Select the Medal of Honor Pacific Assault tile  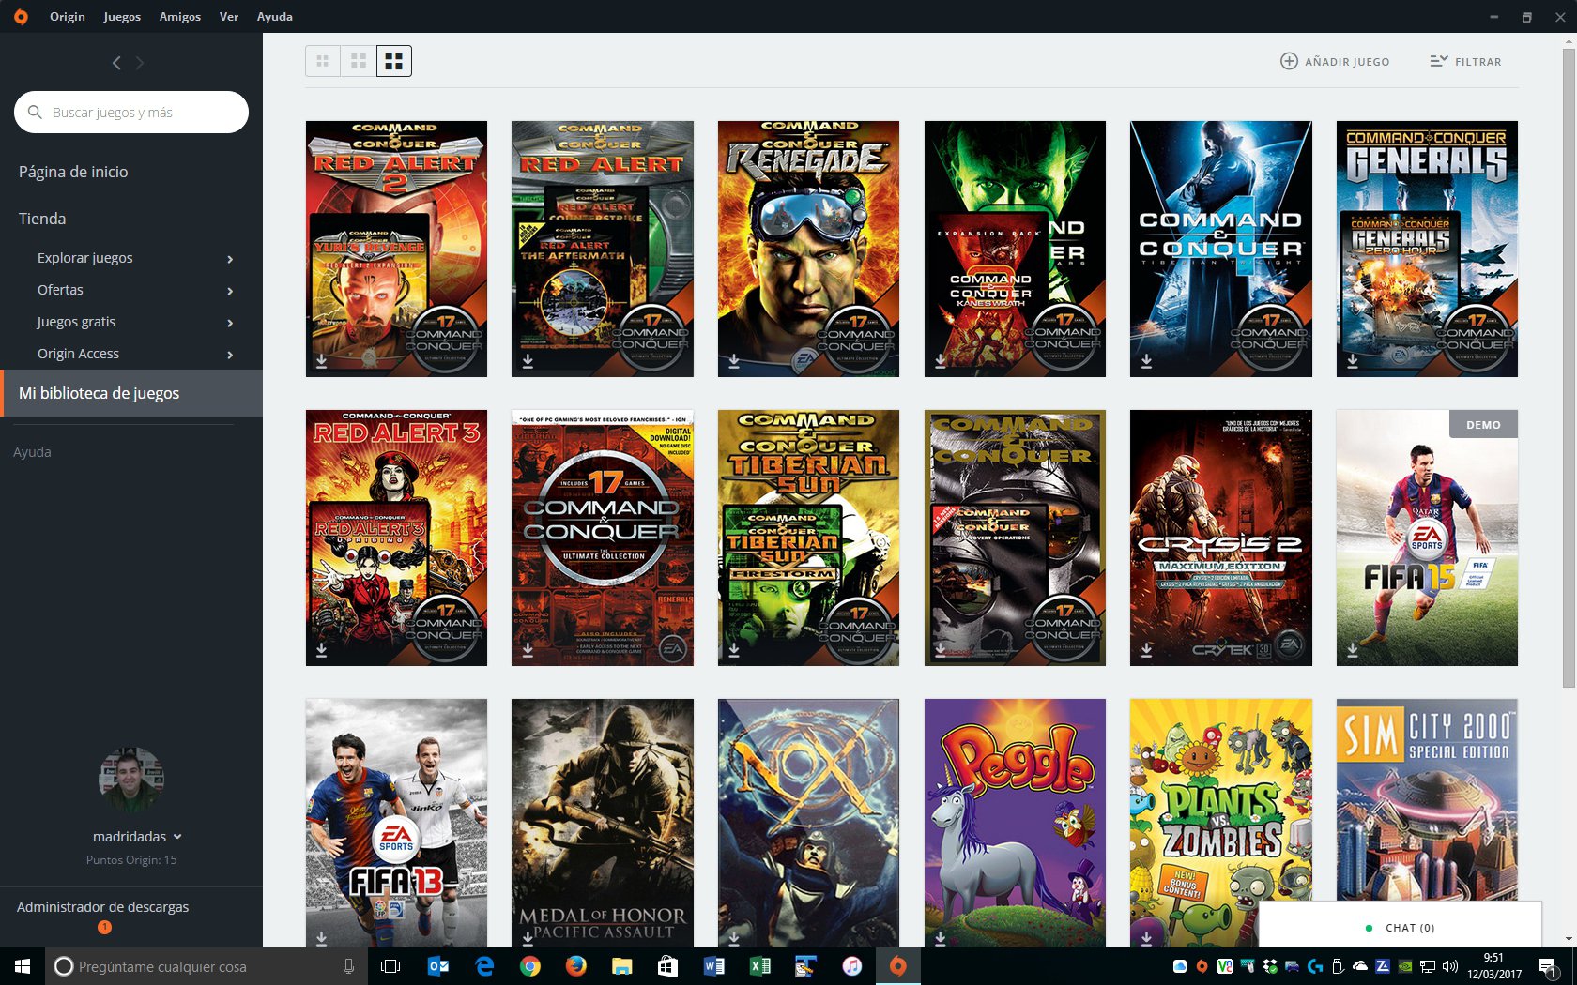click(603, 823)
